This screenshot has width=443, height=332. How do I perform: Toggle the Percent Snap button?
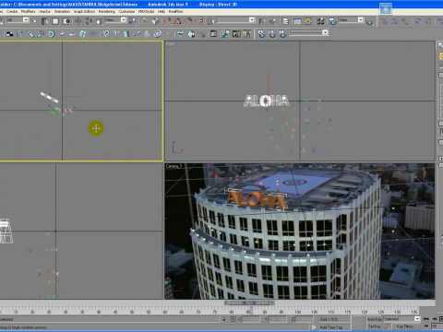[x=190, y=21]
